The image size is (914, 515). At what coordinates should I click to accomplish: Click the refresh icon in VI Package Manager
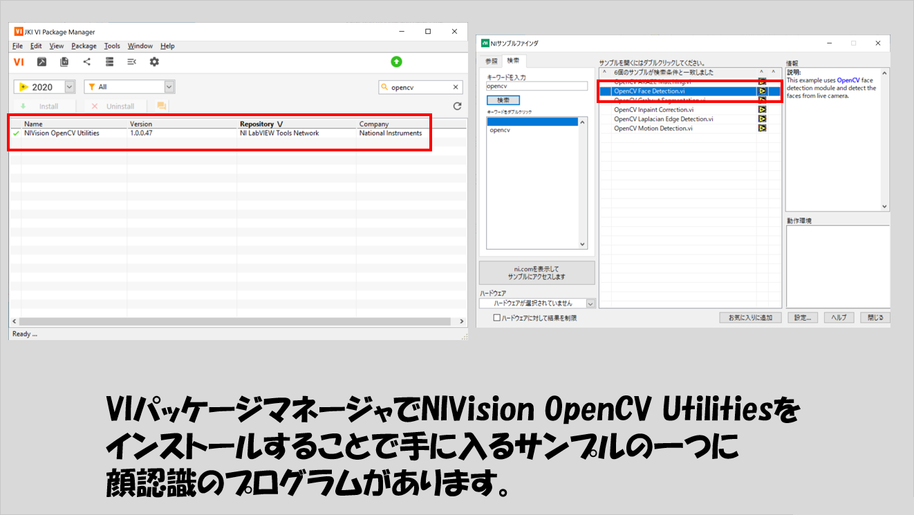coord(456,106)
